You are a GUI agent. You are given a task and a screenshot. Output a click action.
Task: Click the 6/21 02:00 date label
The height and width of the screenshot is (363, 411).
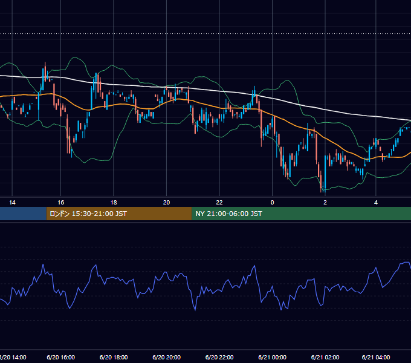point(325,357)
